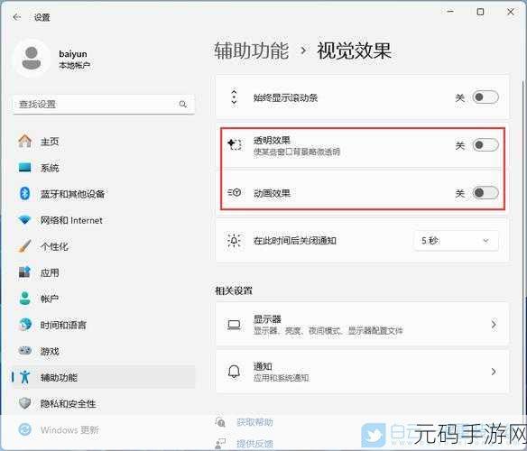The height and width of the screenshot is (451, 527).
Task: Click 应用和系统通知 description text
Action: click(x=282, y=378)
